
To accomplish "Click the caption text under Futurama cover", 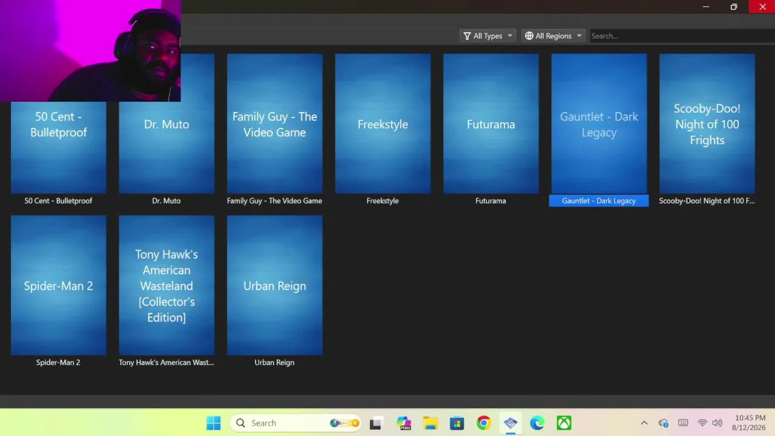I will click(490, 200).
